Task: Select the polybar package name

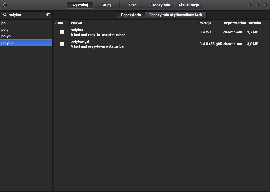Action: [77, 30]
